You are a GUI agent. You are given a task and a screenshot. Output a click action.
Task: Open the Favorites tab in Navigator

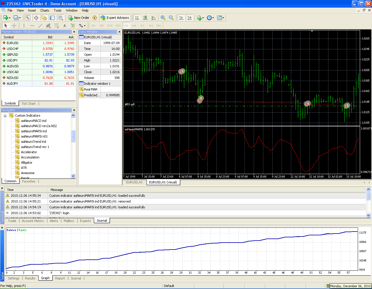pyautogui.click(x=29, y=181)
